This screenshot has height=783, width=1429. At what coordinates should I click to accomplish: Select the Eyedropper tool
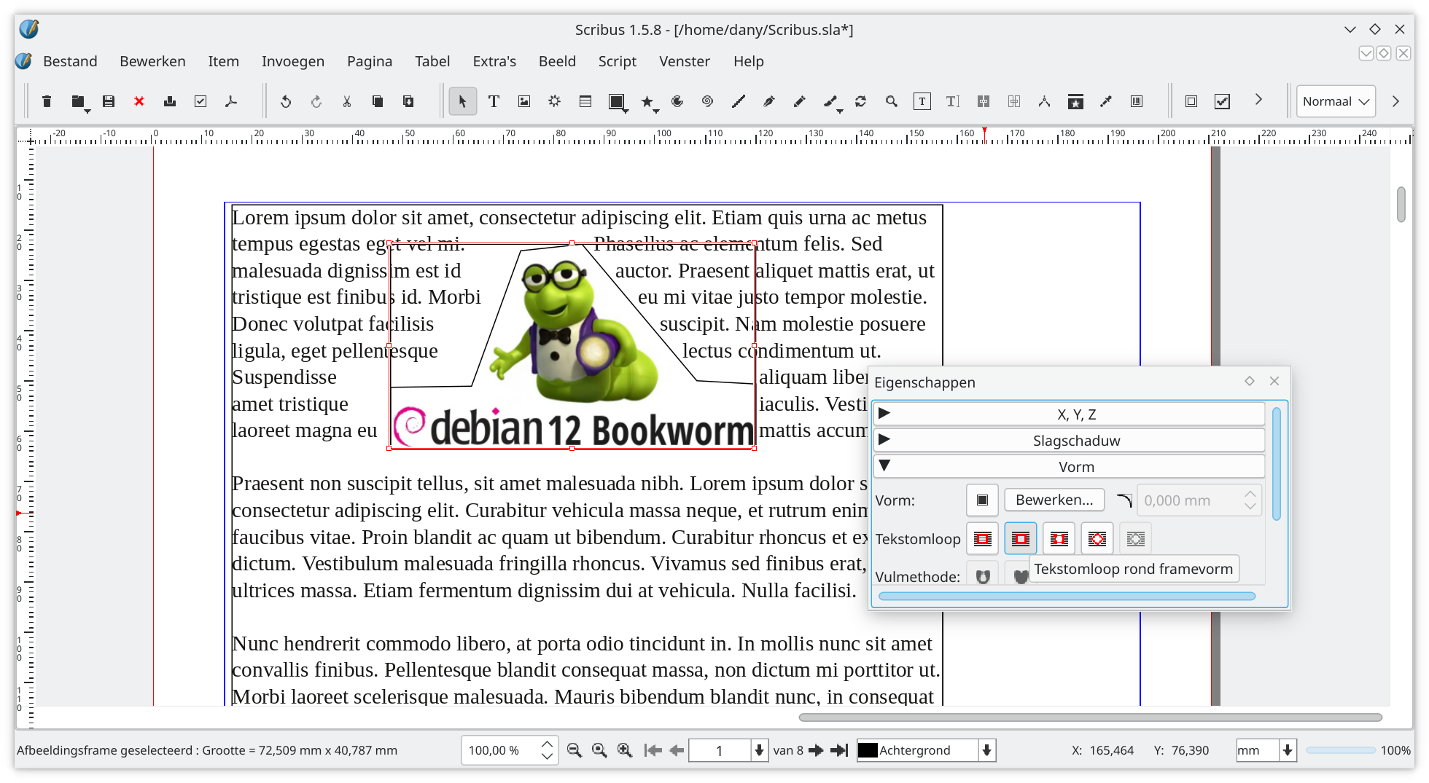[1106, 101]
